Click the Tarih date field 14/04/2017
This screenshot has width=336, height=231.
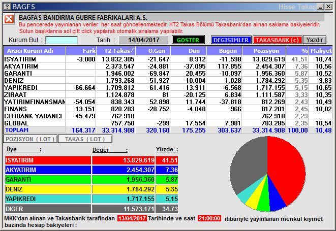[143, 40]
